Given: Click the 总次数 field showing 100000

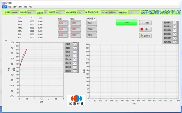Looking at the screenshot, I should coord(15,13).
